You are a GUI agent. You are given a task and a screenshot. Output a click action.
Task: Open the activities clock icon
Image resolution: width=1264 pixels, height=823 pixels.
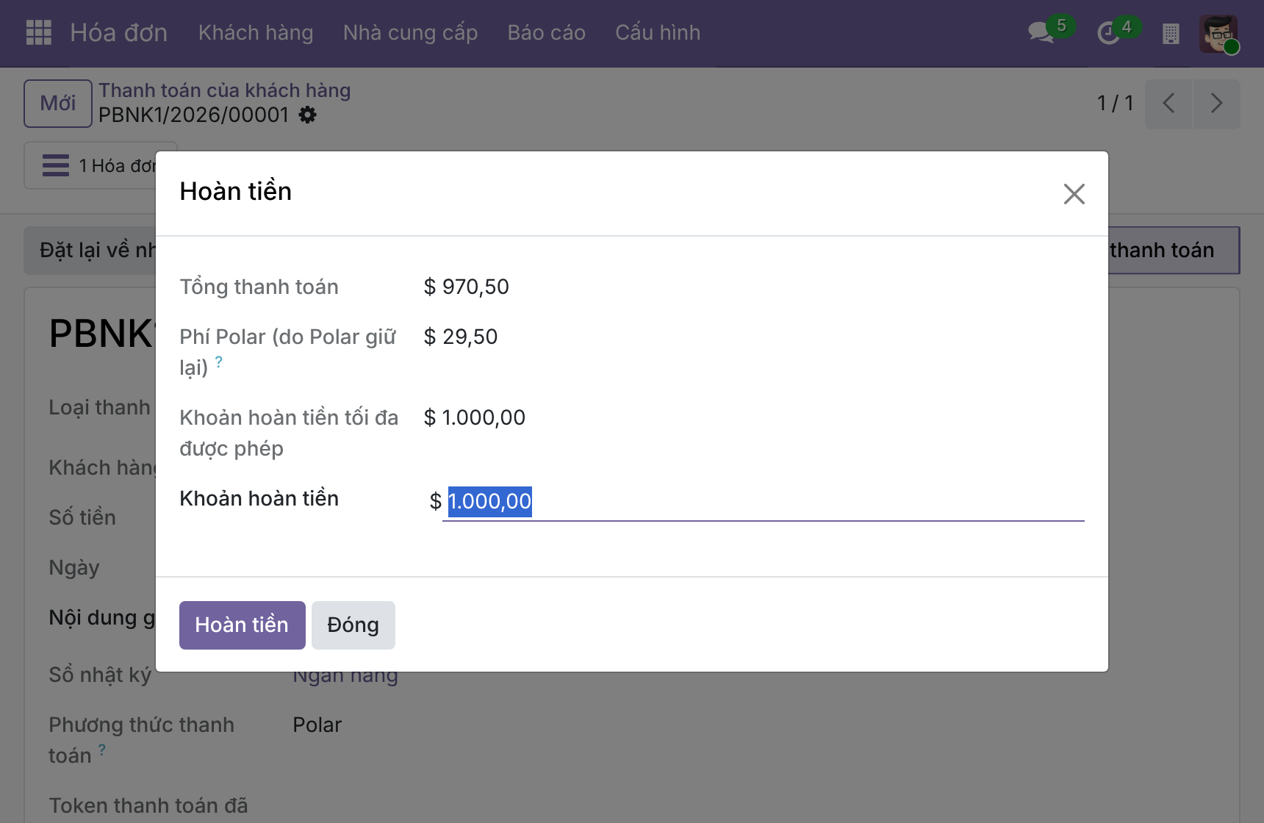[1107, 33]
